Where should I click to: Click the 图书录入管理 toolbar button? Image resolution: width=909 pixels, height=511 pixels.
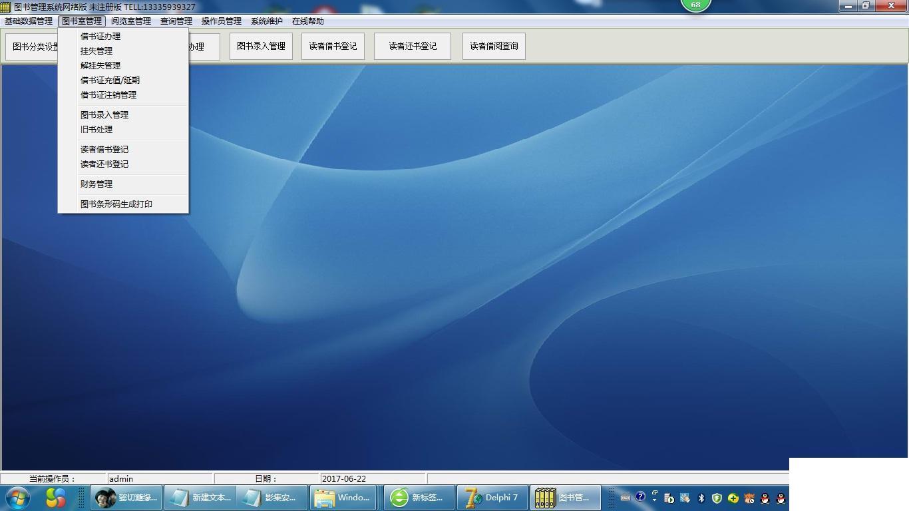(261, 47)
